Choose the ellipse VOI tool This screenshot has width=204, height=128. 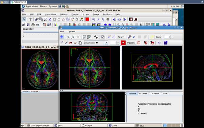click(x=59, y=19)
